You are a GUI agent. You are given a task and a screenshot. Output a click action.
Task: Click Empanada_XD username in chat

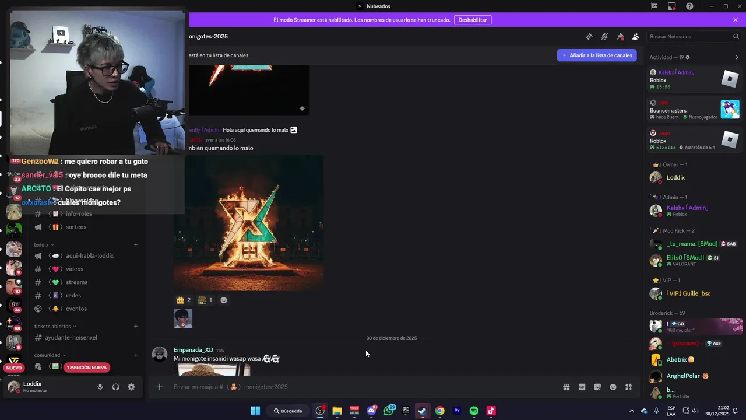(x=193, y=350)
